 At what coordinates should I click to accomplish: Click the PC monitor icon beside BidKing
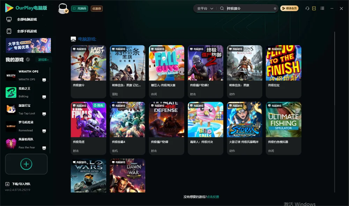point(44,97)
